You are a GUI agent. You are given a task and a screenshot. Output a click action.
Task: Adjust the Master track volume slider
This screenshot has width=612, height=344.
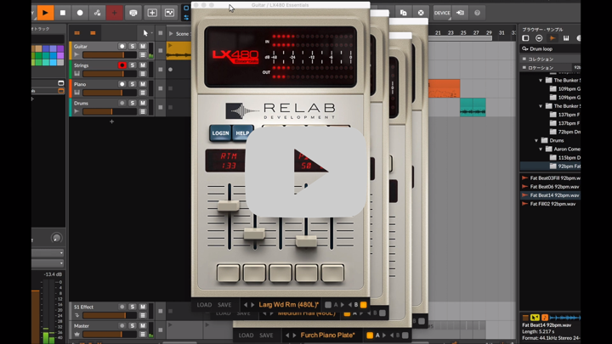coord(110,335)
